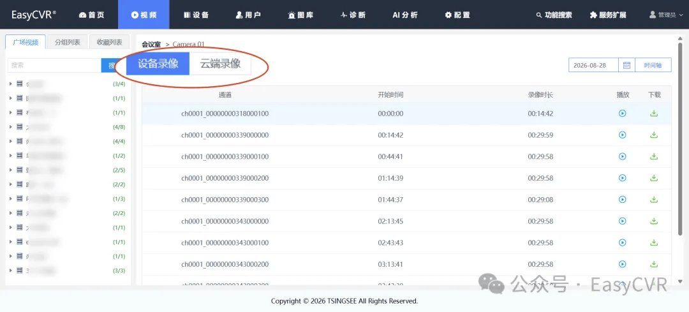Open 功能搜索 function search
The width and height of the screenshot is (689, 312).
(x=554, y=15)
